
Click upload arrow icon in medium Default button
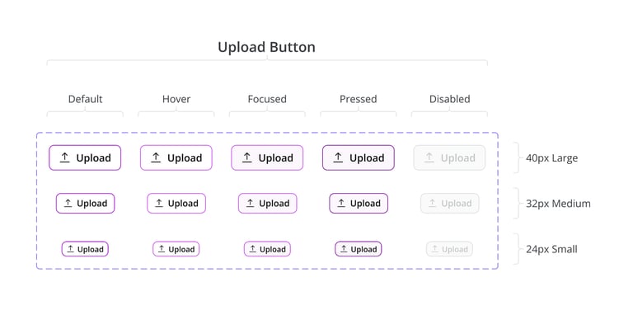click(68, 204)
